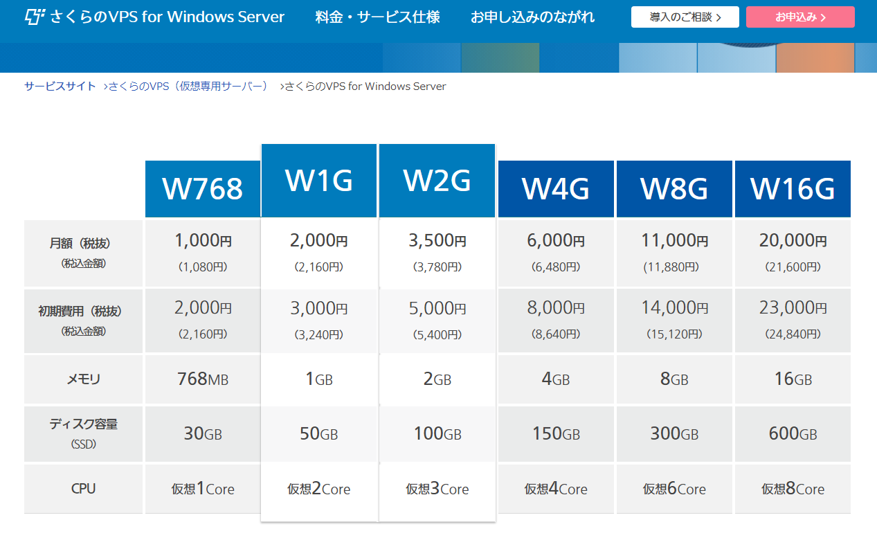Viewport: 877px width, 540px height.
Task: Click the 仮想2Core CPU value
Action: click(x=319, y=489)
